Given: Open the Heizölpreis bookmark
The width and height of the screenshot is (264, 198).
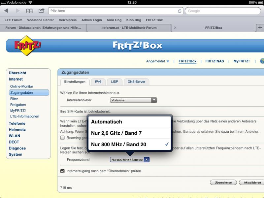Looking at the screenshot, I should pyautogui.click(x=68, y=20).
